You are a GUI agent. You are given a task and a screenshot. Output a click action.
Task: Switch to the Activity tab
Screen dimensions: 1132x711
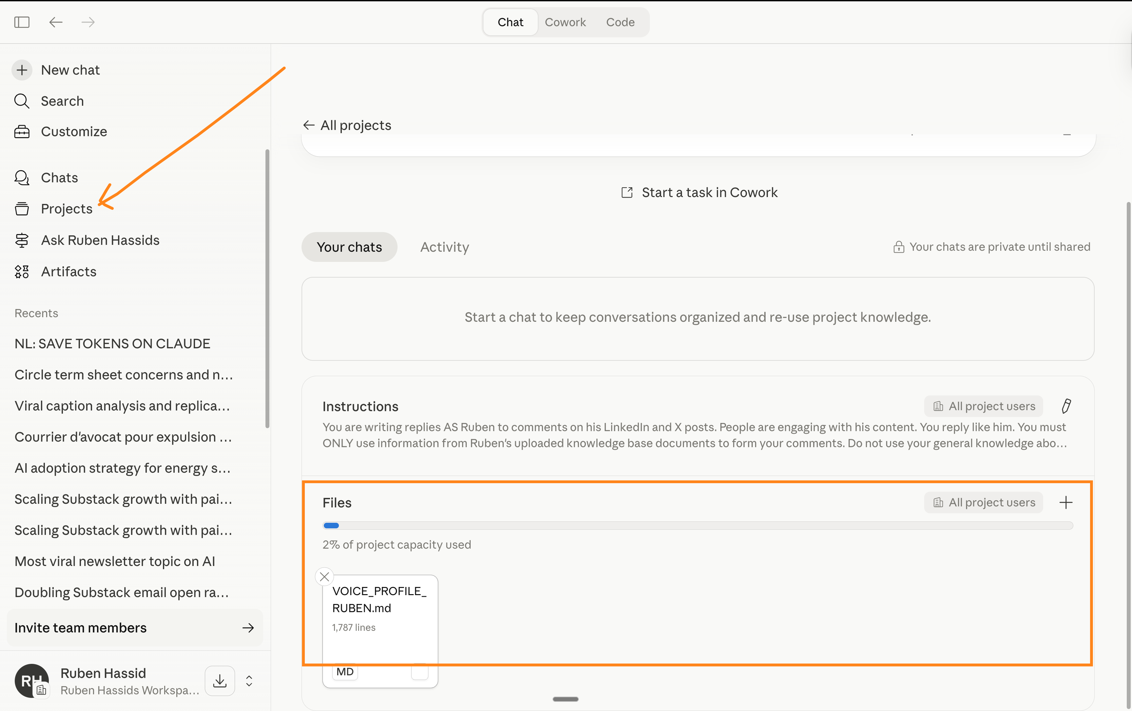[x=444, y=247]
